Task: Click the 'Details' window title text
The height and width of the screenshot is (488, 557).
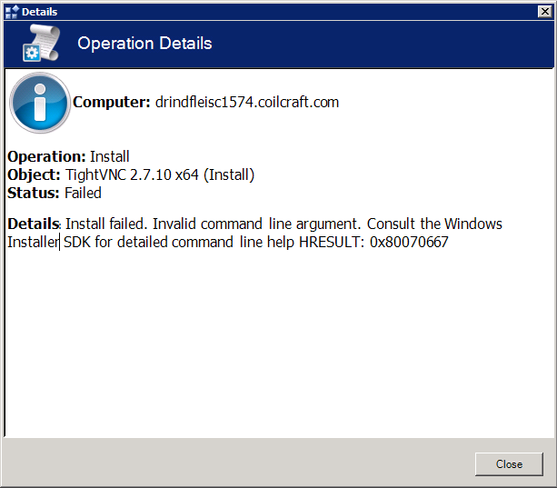Action: point(39,12)
